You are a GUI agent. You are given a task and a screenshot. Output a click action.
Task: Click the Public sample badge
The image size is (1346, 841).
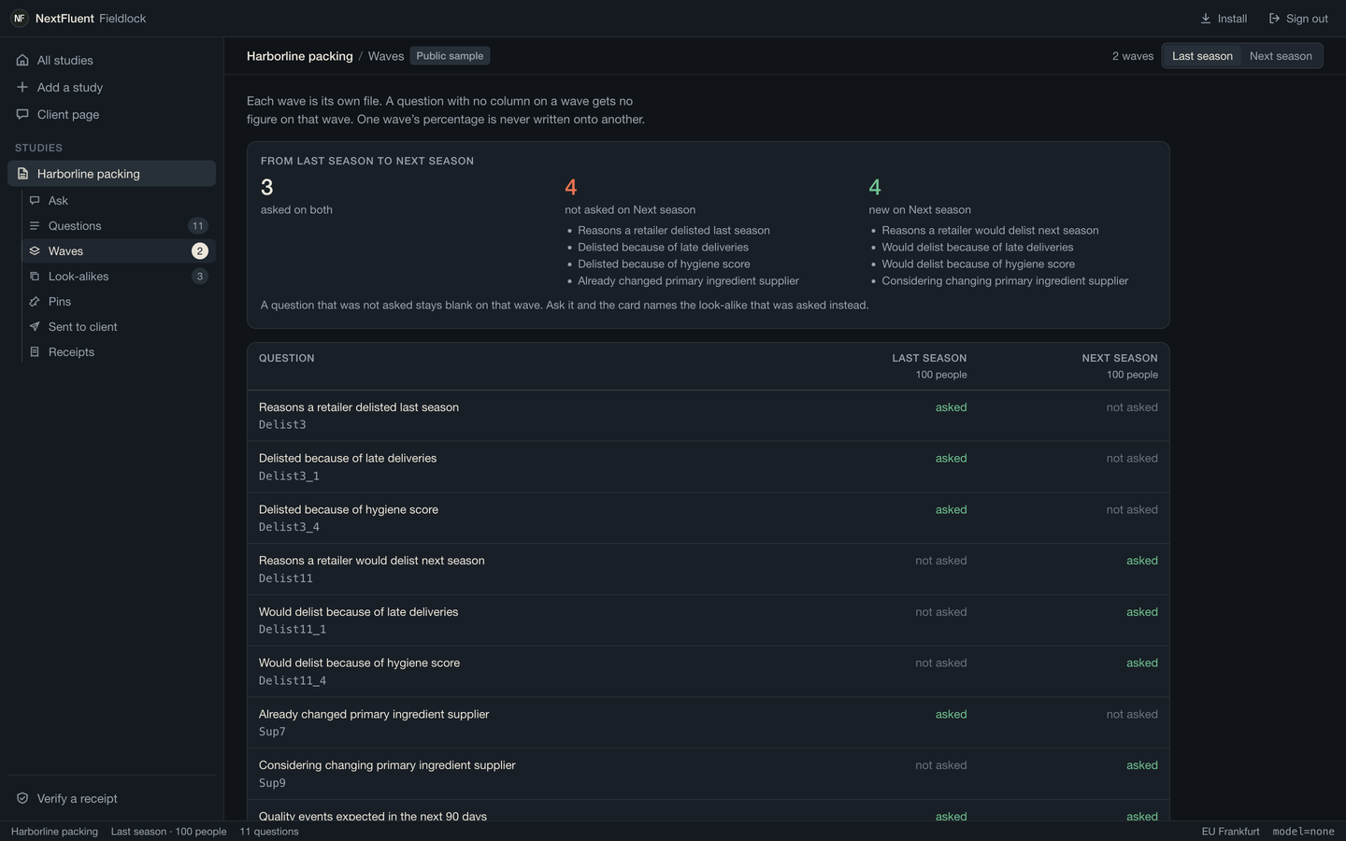click(450, 56)
